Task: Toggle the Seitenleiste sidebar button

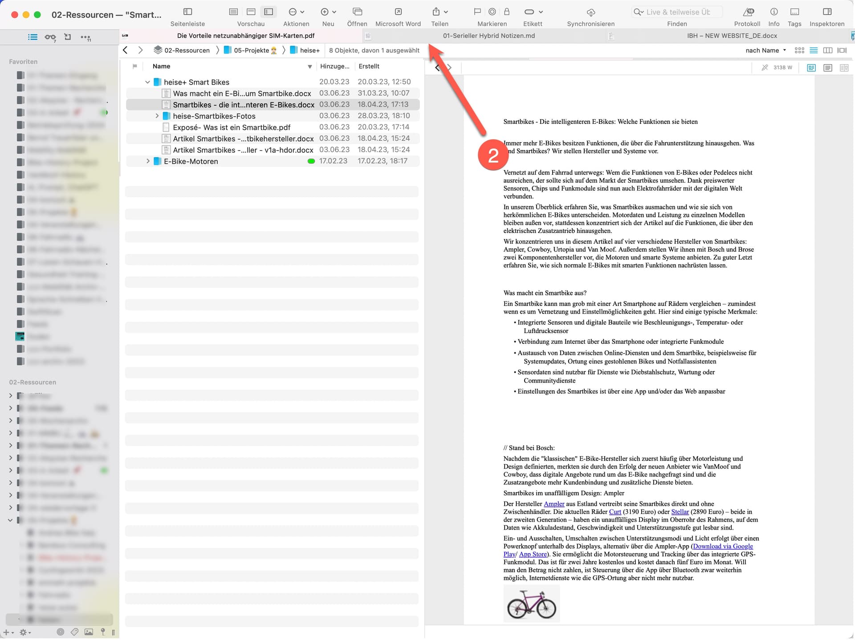Action: (187, 12)
